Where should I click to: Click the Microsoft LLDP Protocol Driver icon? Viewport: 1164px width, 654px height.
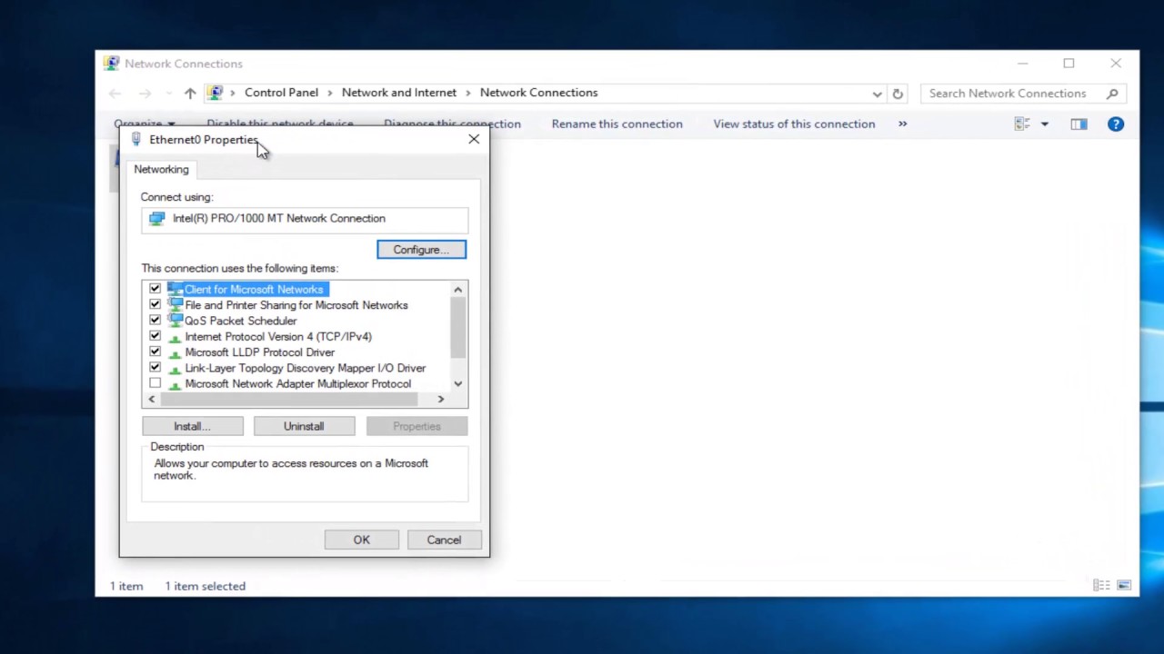click(x=175, y=352)
